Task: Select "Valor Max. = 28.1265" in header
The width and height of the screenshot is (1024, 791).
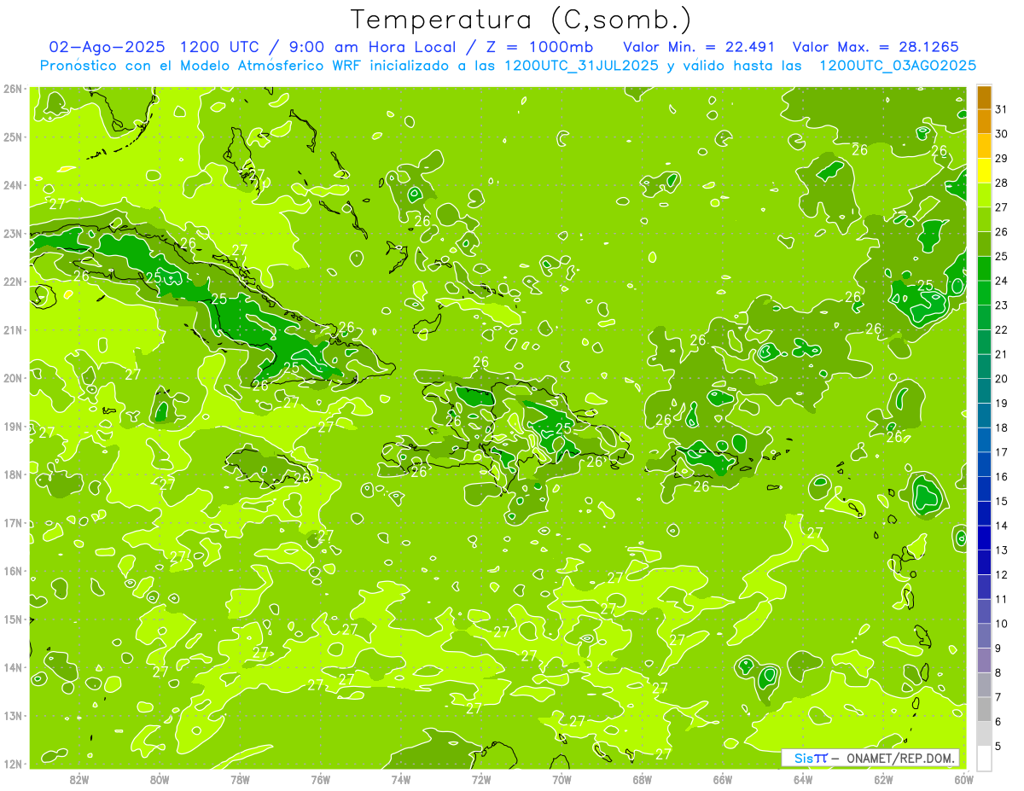Action: pos(876,46)
